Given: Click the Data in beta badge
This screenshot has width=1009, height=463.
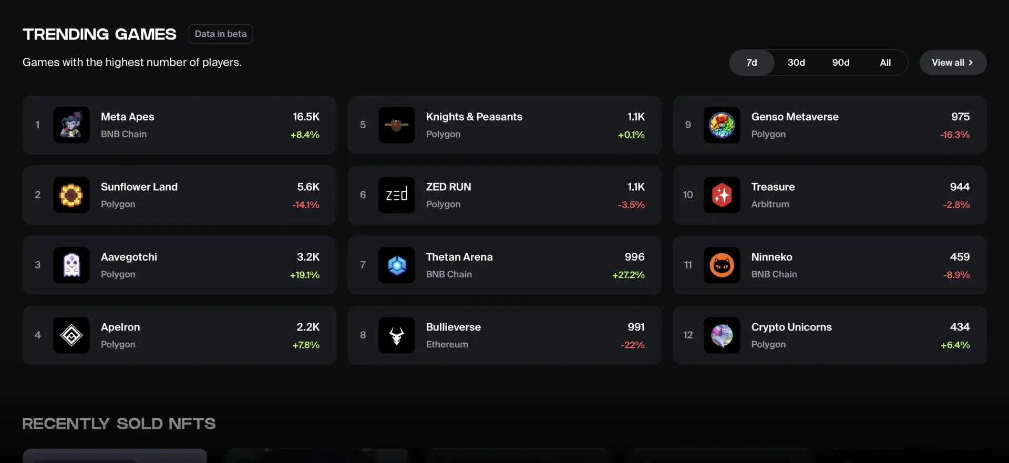Looking at the screenshot, I should pos(221,34).
